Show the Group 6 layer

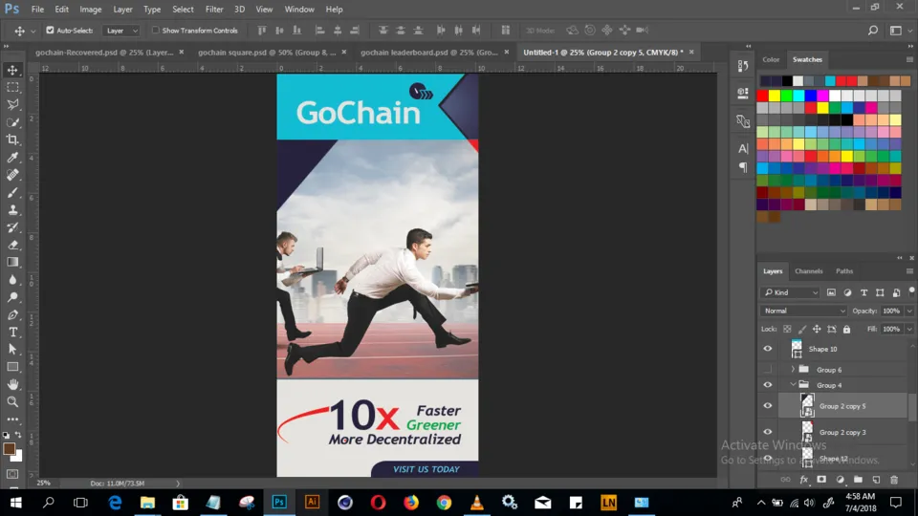tap(768, 369)
